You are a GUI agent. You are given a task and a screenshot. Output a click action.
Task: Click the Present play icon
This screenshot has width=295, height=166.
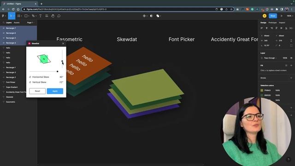tap(282, 16)
